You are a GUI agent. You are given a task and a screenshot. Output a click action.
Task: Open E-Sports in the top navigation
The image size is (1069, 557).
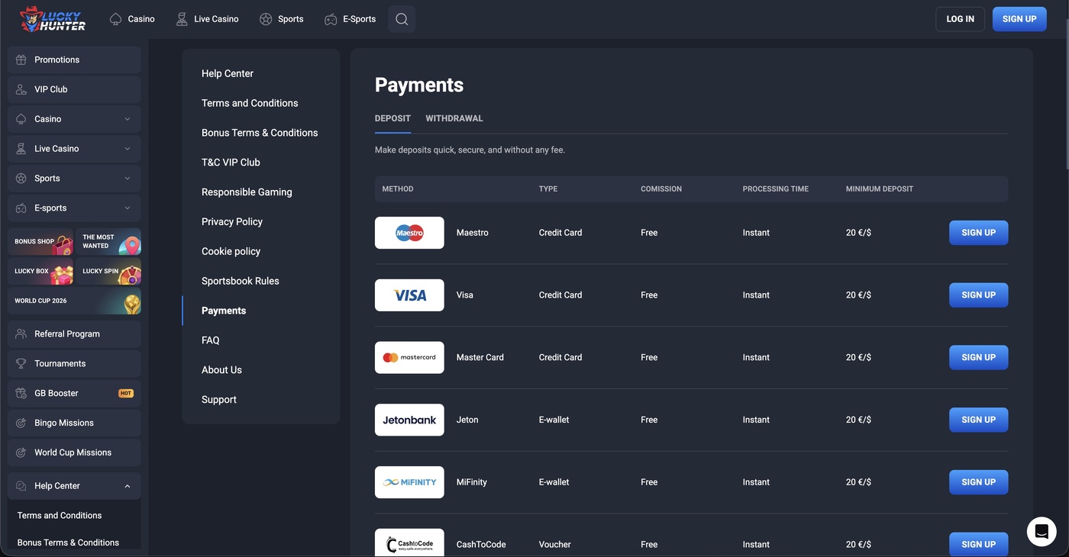coord(350,19)
